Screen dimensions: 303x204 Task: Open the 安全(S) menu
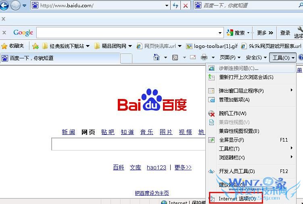coord(256,58)
